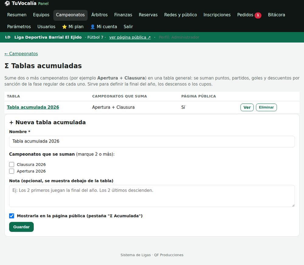
Task: Click the TuVocalía Panel title text
Action: (30, 3)
